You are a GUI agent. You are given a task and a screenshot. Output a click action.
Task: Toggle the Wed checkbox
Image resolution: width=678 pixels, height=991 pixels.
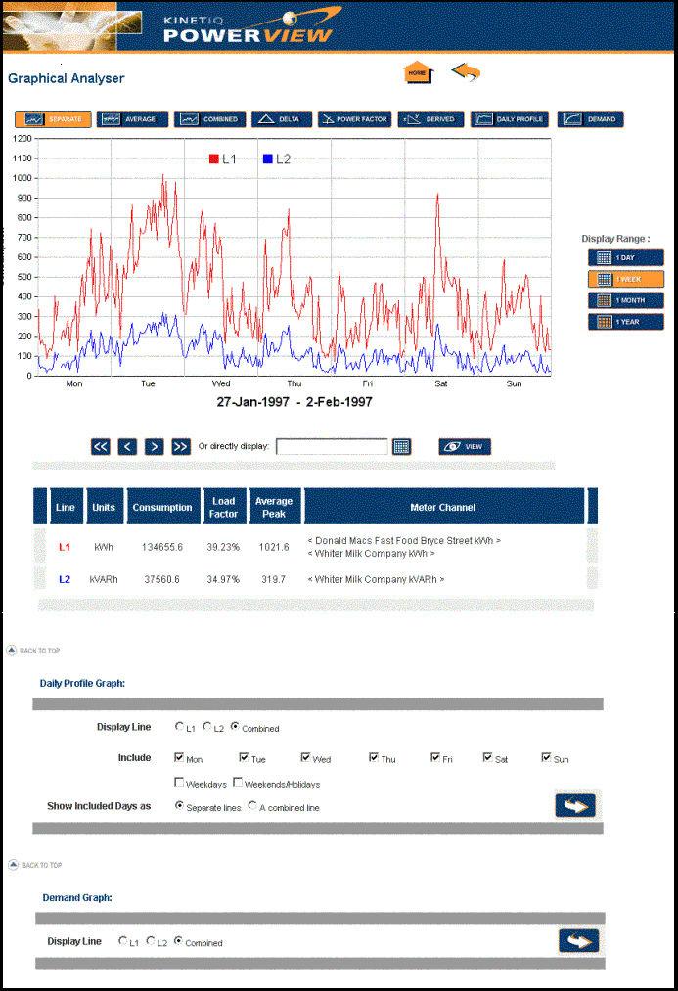click(x=305, y=757)
